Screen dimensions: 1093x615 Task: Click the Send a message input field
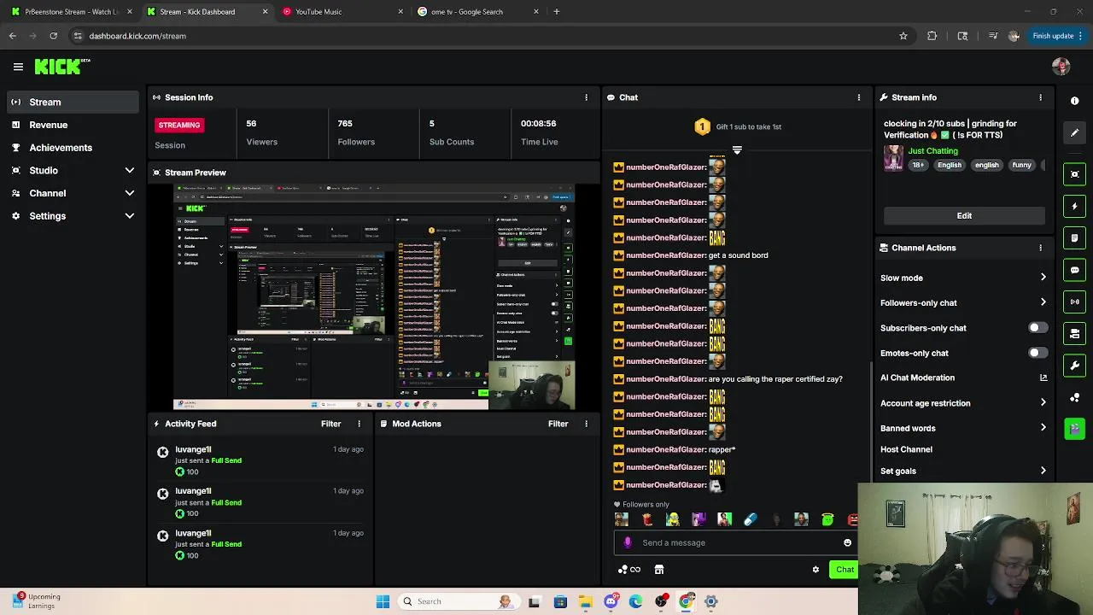click(x=734, y=542)
